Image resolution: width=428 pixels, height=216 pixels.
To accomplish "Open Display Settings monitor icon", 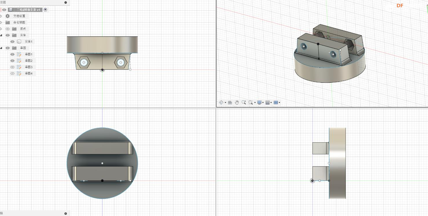I will pos(259,102).
